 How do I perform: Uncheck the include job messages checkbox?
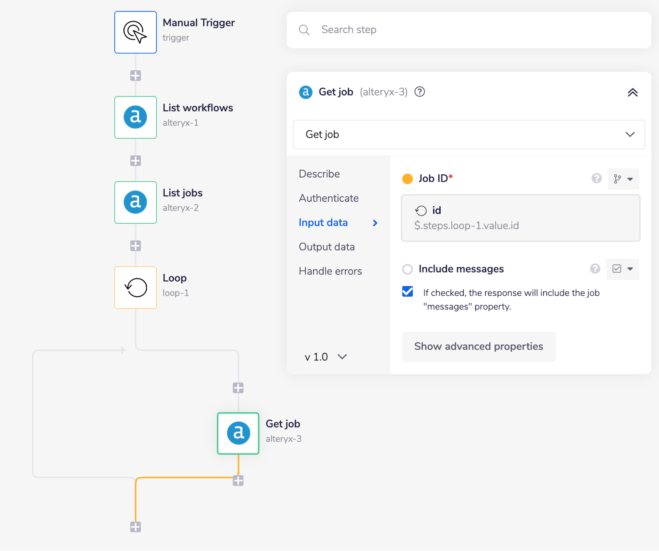408,292
